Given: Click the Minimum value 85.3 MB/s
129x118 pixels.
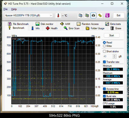Looking at the screenshot, I should tap(113, 69).
